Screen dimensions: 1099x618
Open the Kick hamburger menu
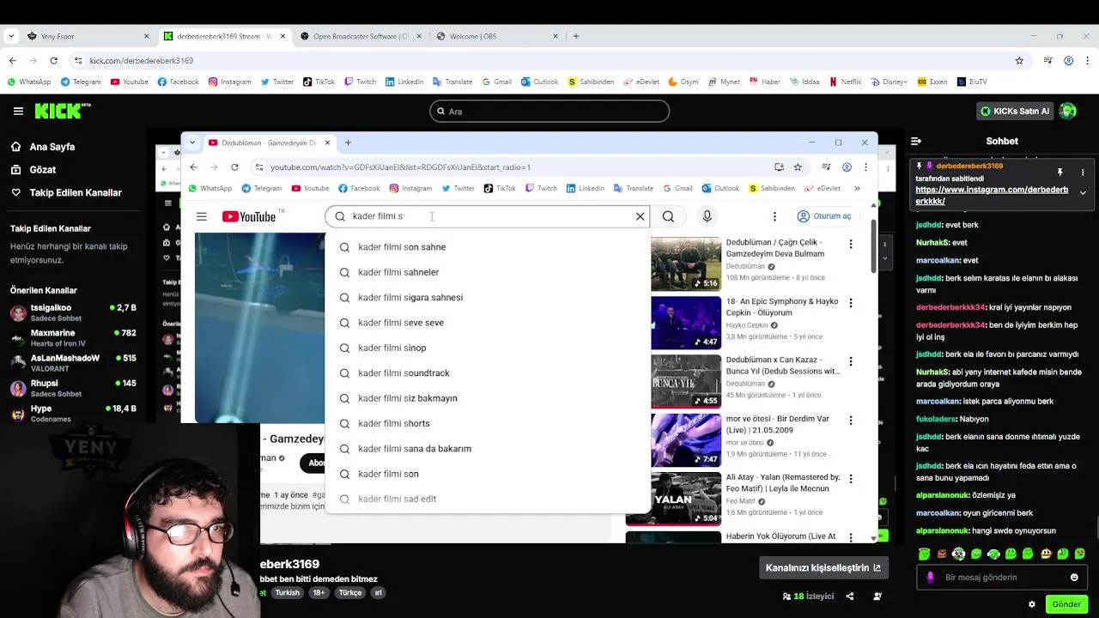point(18,111)
